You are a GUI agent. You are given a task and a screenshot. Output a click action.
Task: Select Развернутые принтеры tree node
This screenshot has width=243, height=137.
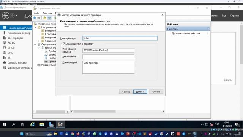[46, 65]
